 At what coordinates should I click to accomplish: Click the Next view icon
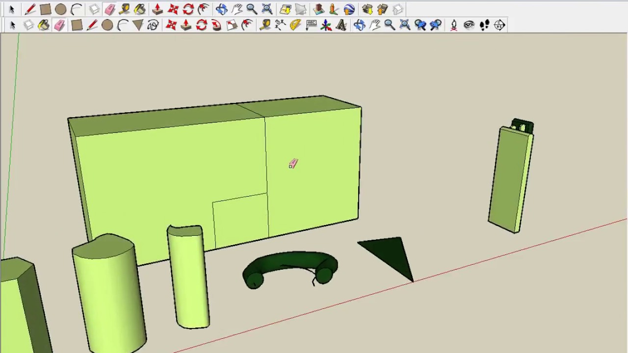pyautogui.click(x=435, y=25)
